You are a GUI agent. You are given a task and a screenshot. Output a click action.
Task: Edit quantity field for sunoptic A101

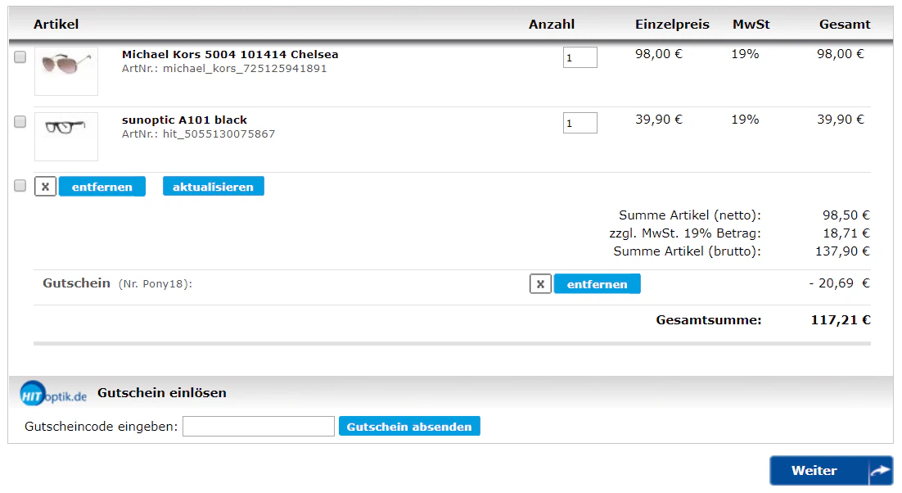coord(580,123)
